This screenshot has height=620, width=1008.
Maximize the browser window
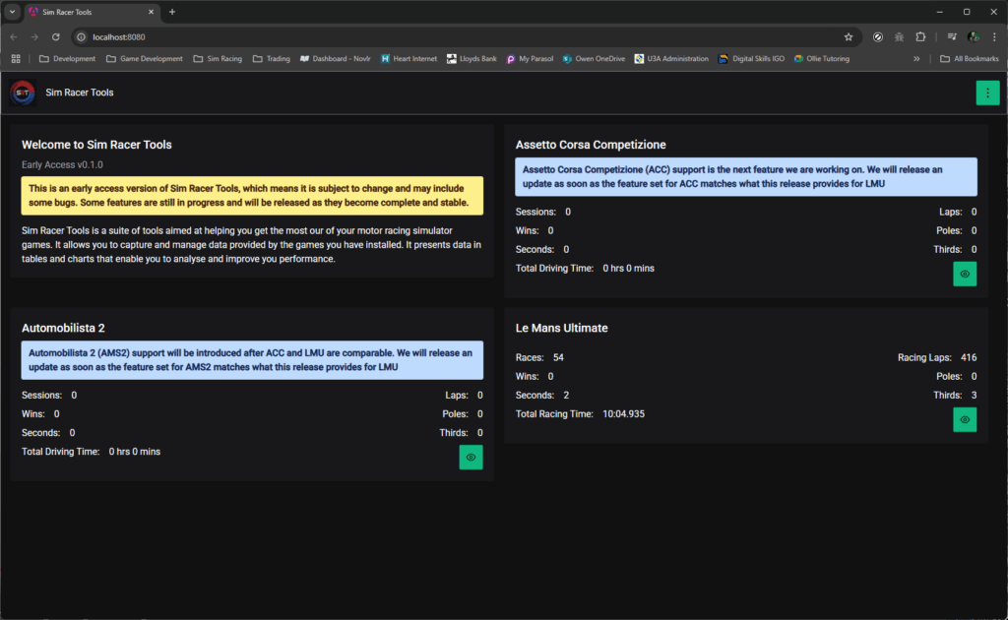coord(967,12)
